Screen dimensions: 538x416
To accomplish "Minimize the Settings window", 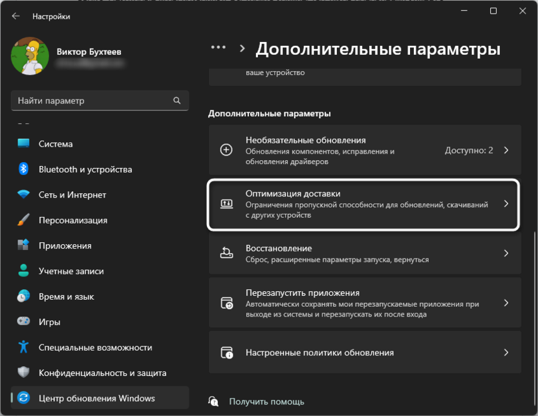I will pos(464,11).
